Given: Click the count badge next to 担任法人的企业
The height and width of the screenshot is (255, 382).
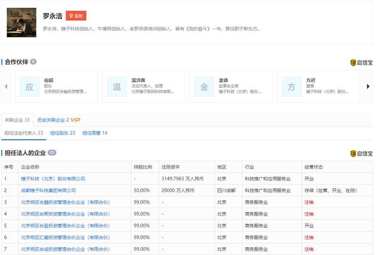Looking at the screenshot, I should coord(52,153).
